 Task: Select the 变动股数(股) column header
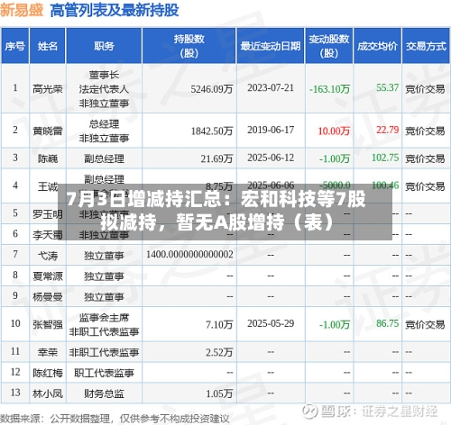tap(329, 46)
